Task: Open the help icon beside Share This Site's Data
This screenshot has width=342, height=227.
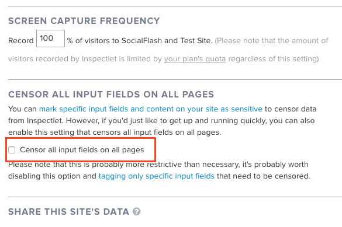Action: click(x=137, y=212)
